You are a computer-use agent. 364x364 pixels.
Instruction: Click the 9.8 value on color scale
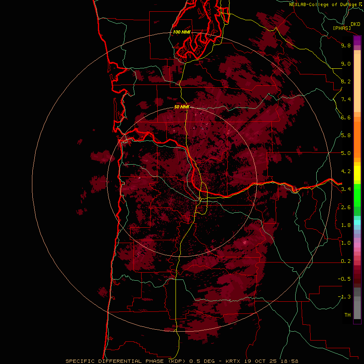point(346,45)
